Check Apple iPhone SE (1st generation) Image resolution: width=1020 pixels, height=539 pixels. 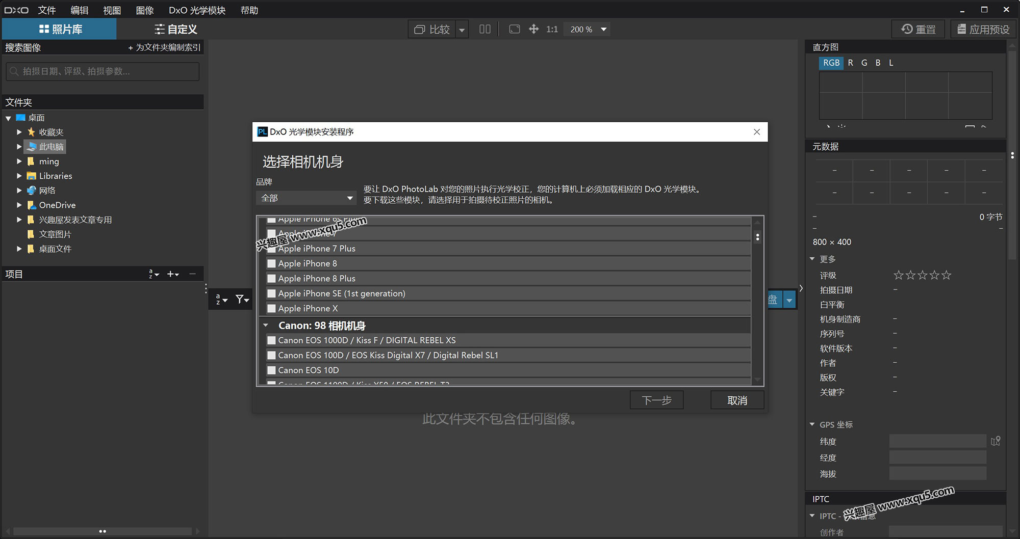click(272, 293)
